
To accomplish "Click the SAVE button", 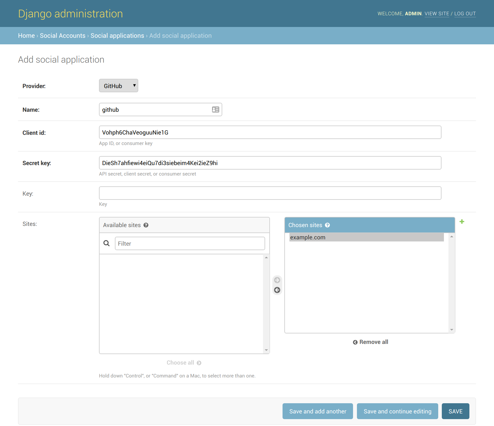I will 455,411.
